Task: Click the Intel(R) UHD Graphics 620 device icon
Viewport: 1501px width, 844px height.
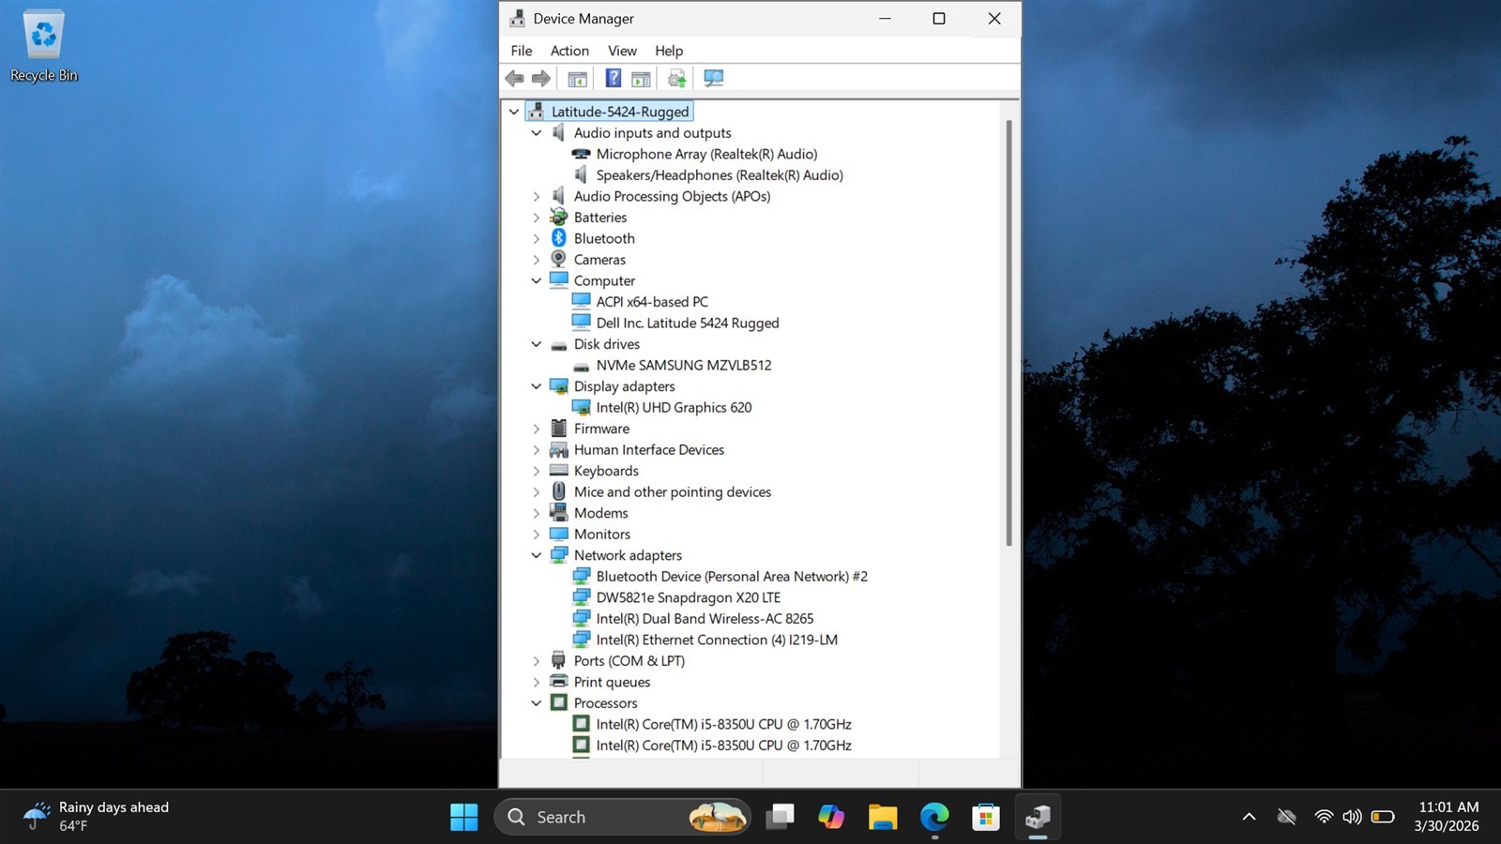Action: point(582,407)
